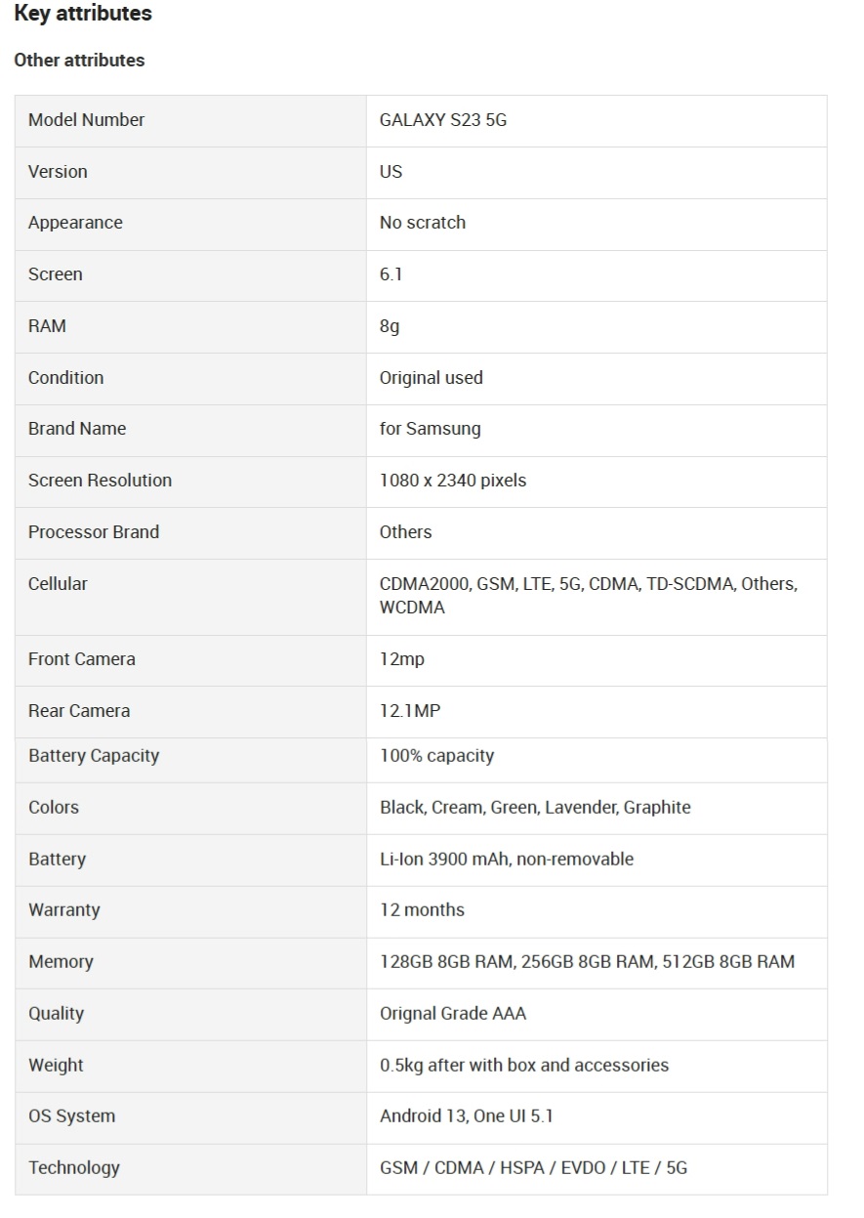Click the Cellular networks value text
Image resolution: width=864 pixels, height=1218 pixels.
(588, 595)
